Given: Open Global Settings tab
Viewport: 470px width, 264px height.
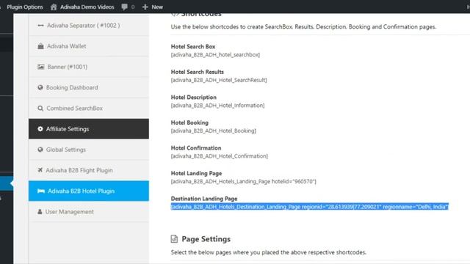Looking at the screenshot, I should click(x=89, y=150).
